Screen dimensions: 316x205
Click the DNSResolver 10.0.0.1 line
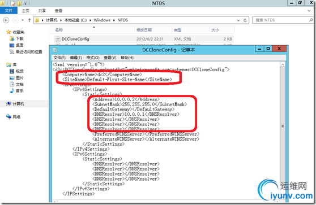136,114
